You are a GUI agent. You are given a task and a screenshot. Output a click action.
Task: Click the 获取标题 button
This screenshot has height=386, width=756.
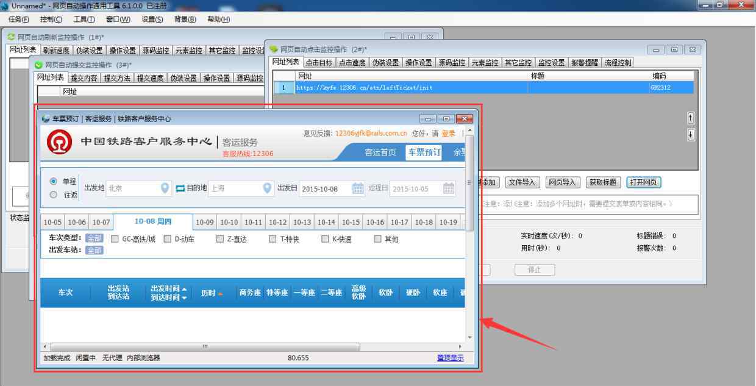click(x=603, y=182)
